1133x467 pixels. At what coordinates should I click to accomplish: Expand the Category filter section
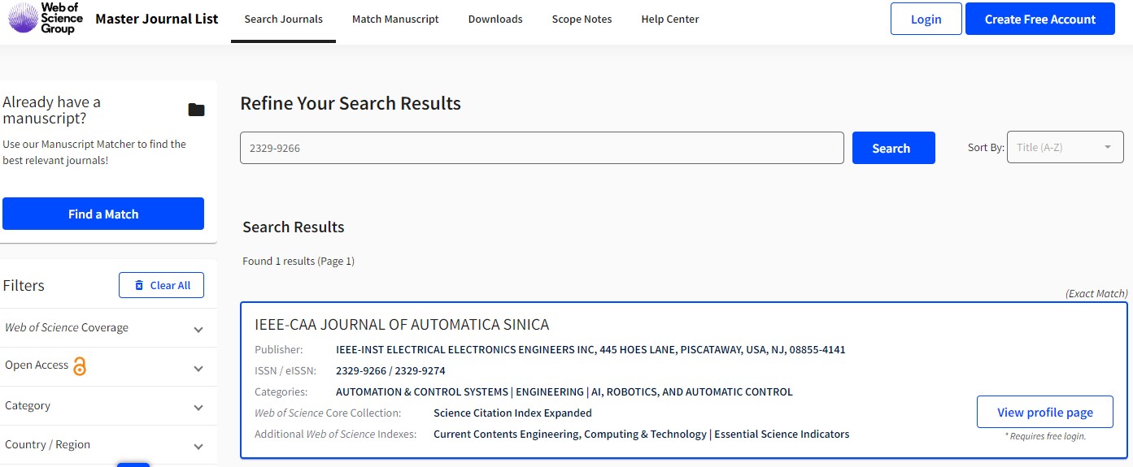coord(198,407)
